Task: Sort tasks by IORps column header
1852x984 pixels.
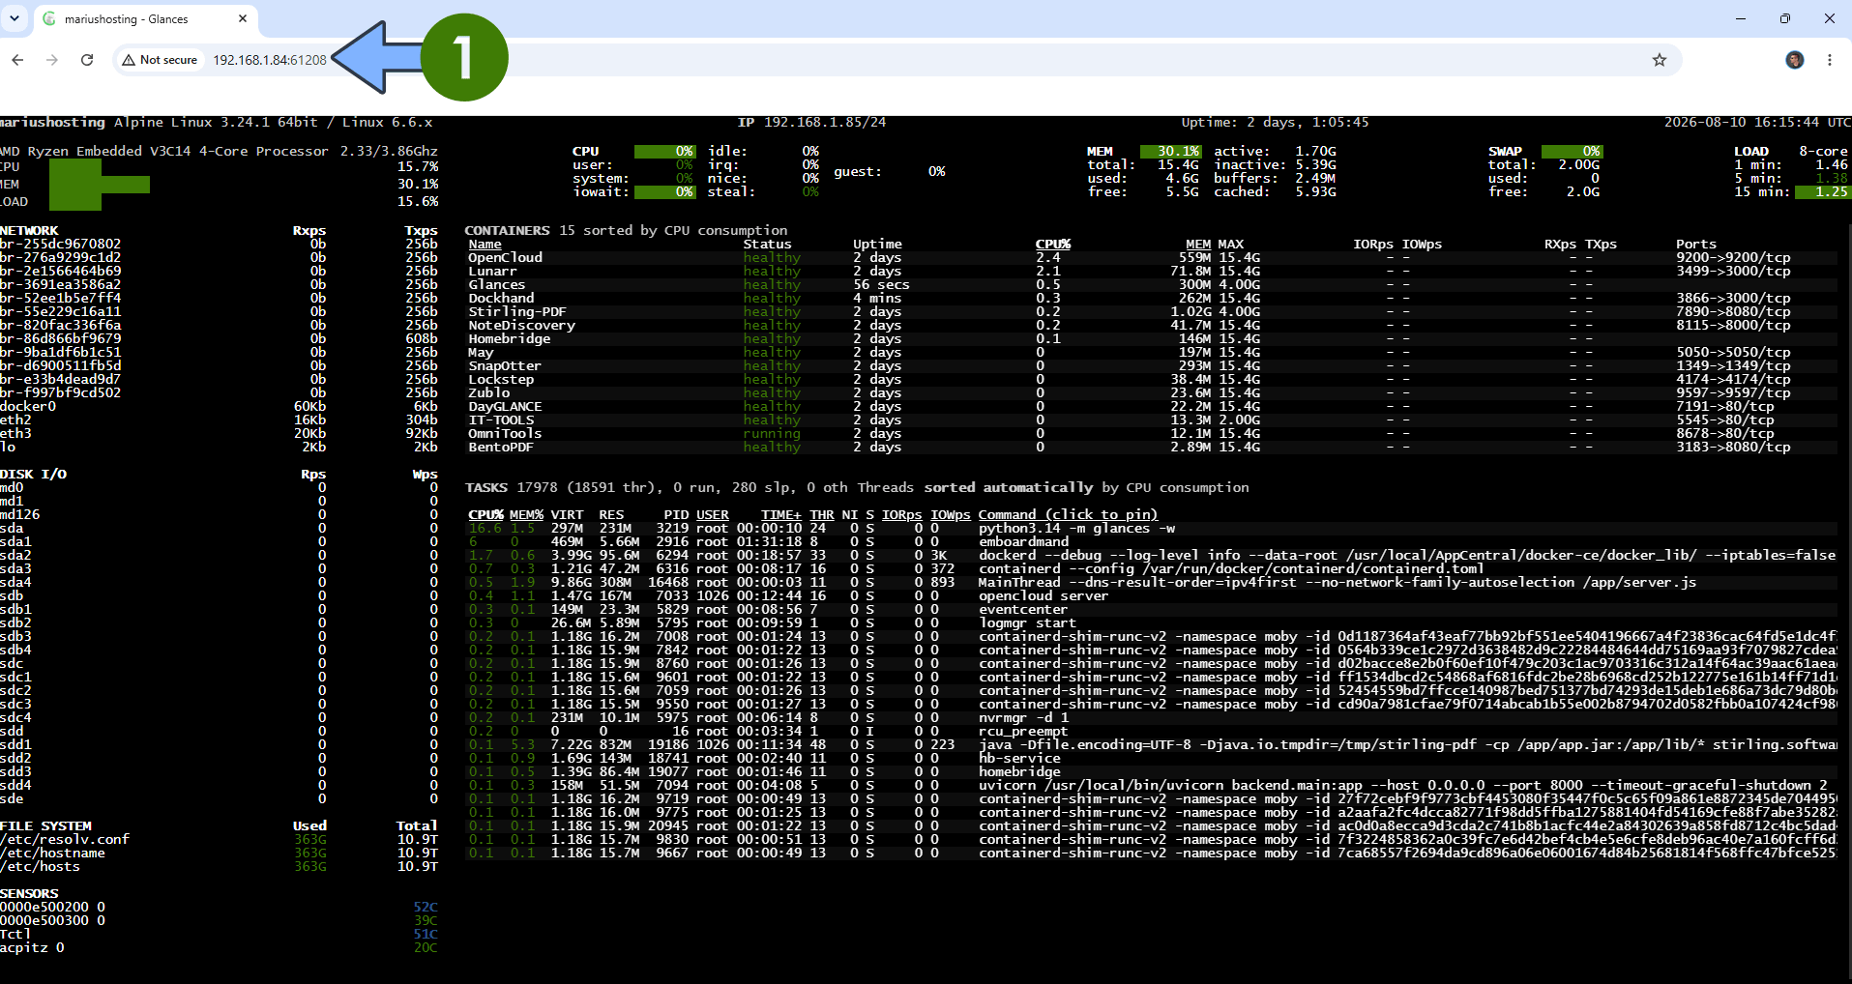Action: [901, 515]
